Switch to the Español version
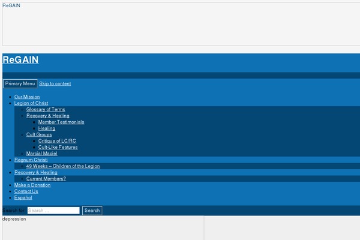 [23, 197]
